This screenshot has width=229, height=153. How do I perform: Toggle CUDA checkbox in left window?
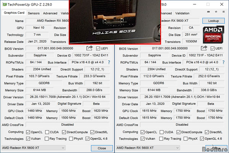click(x=47, y=132)
